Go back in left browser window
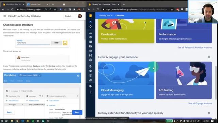 pos(3,9)
